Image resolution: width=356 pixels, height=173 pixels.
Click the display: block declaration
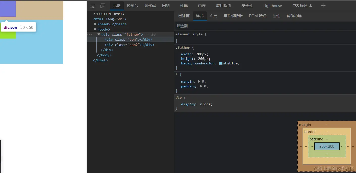(197, 104)
